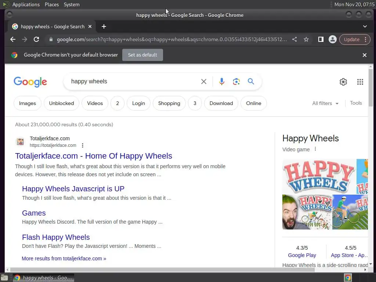Open the large Happy Wheels logo image

tap(319, 176)
